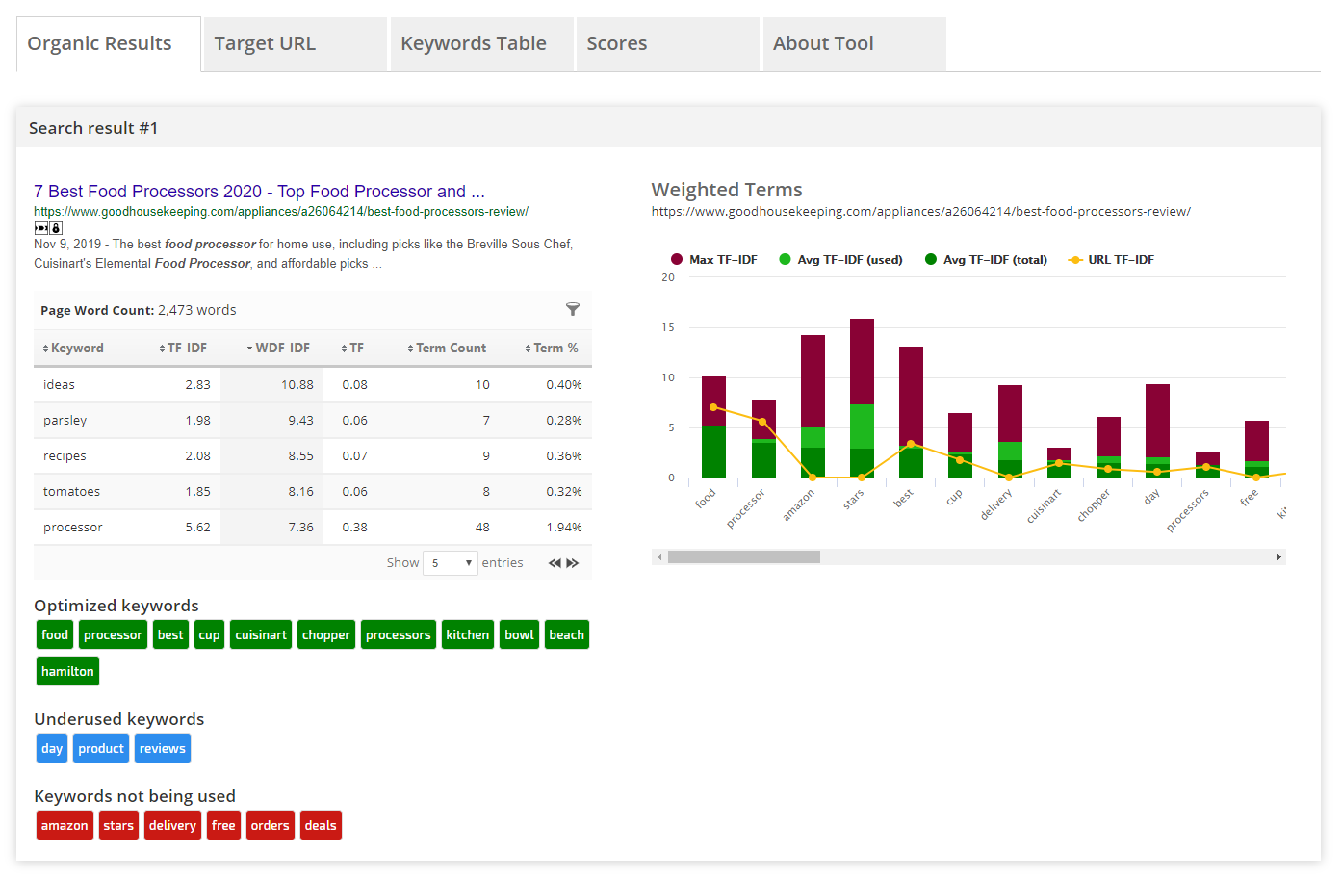Toggle Avg TF-IDF (total) legend swatch
This screenshot has height=879, width=1342.
(x=931, y=260)
